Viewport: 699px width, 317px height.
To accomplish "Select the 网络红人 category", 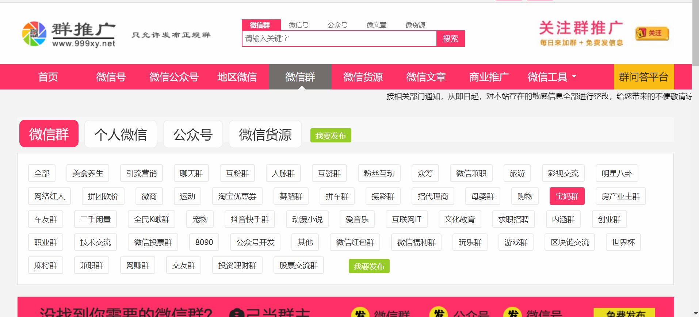I will (49, 196).
